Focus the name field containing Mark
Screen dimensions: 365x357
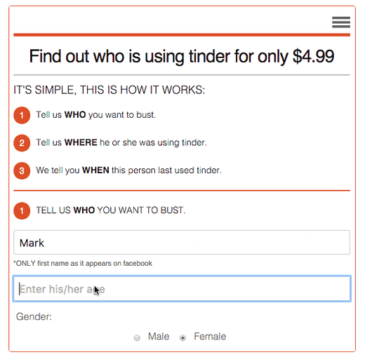point(182,242)
